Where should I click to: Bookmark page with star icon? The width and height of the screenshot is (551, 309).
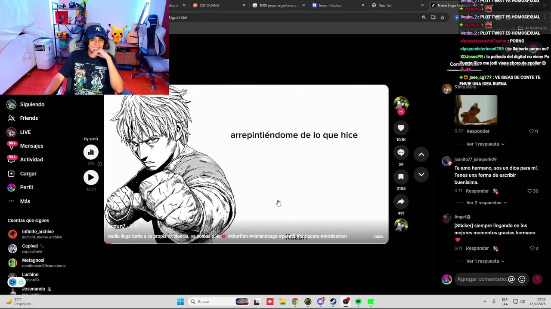tap(443, 18)
